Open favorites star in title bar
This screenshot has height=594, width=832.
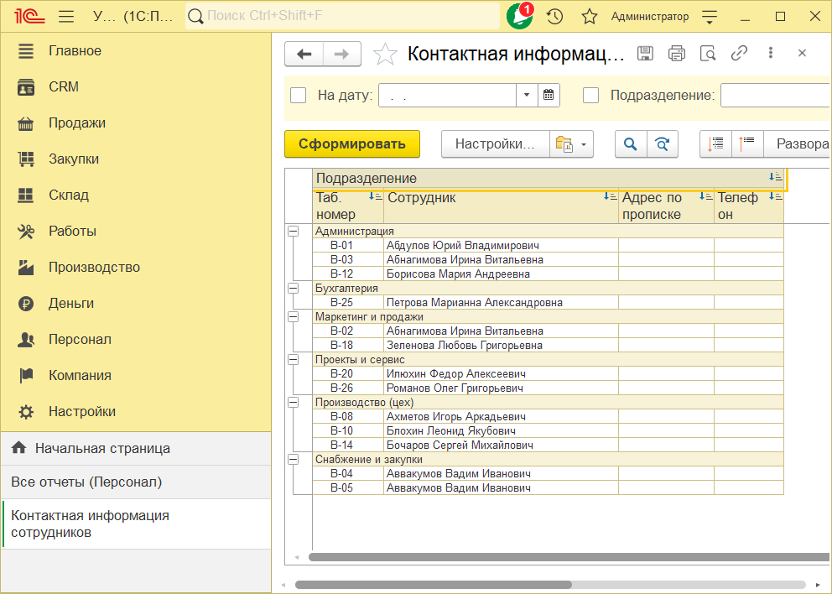coord(590,16)
